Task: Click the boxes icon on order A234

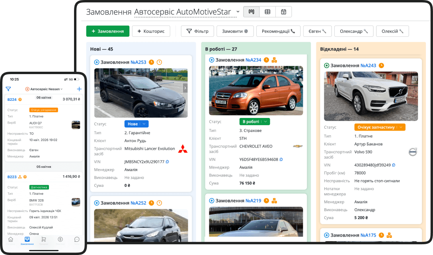Action: click(x=274, y=60)
